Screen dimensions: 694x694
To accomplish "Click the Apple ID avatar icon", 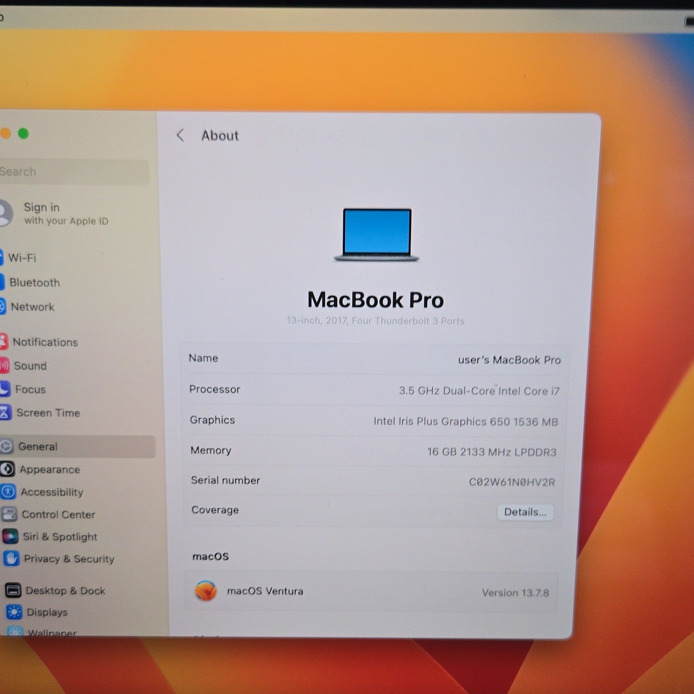I will tap(5, 213).
